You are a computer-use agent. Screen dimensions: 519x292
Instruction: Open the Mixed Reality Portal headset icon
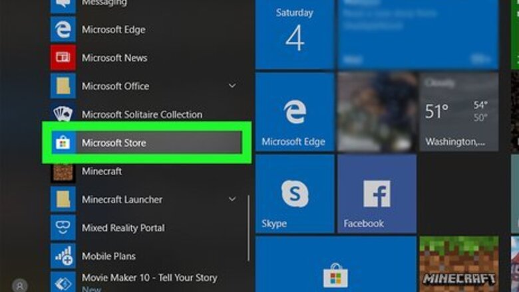pyautogui.click(x=63, y=228)
